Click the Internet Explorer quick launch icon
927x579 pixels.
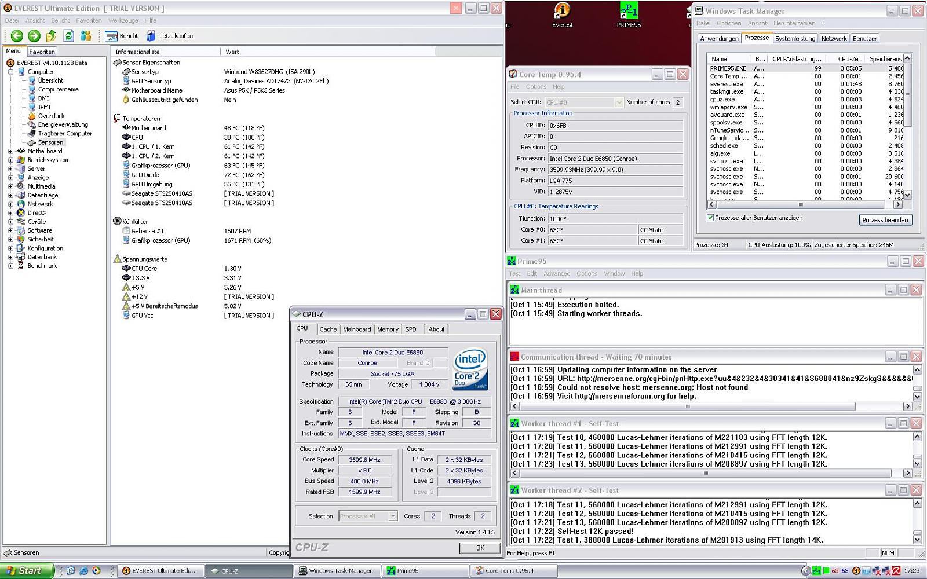click(x=83, y=571)
